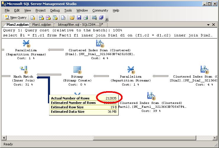The height and width of the screenshot is (148, 219).
Task: Click the Open File folder icon
Action: tap(72, 17)
